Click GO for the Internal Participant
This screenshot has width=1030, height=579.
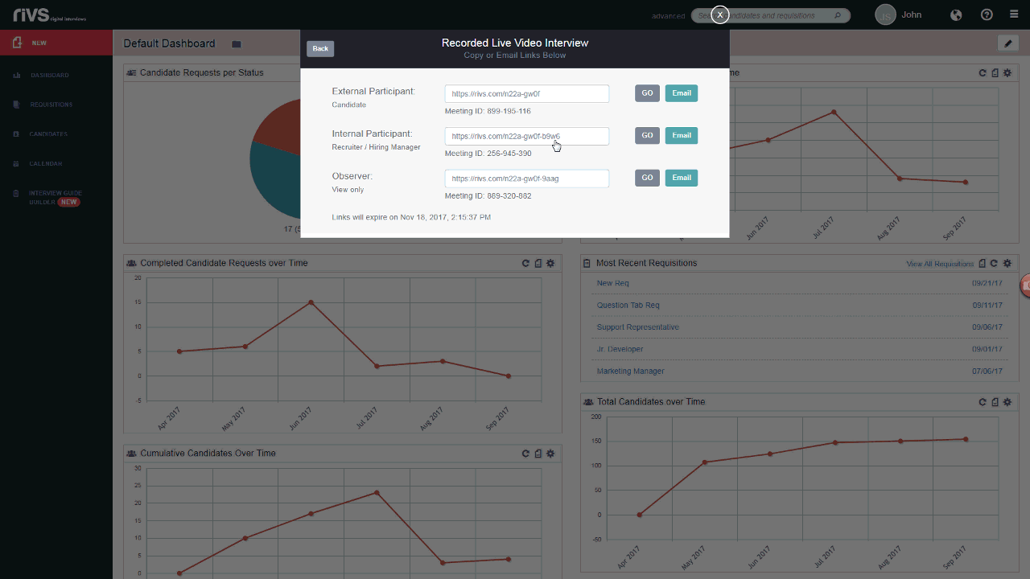[x=647, y=135]
